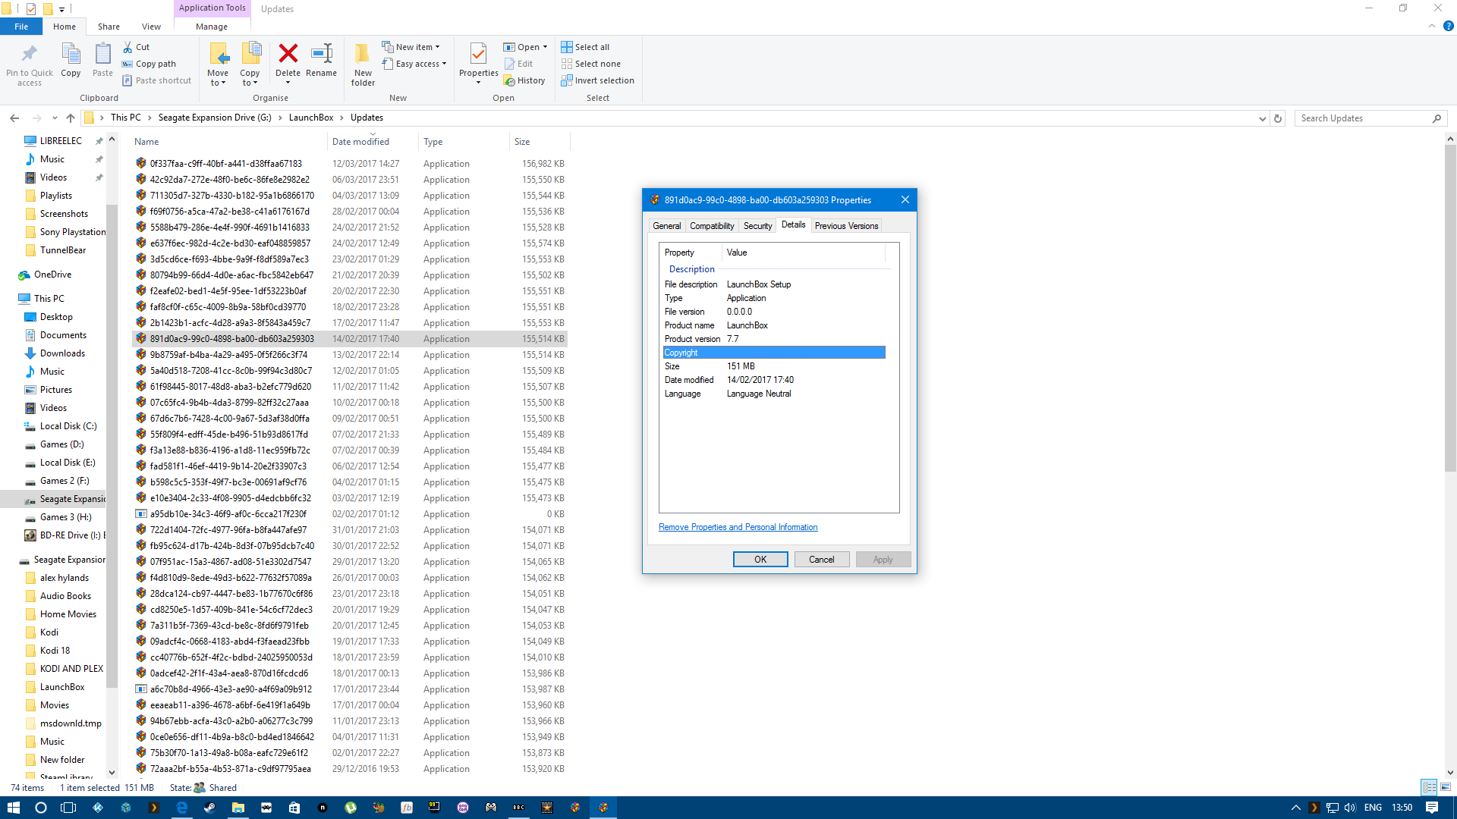Select file 0f337faa-c9ff-40bf-a441-d38ffaa67183
Screen dimensions: 1457x819
pyautogui.click(x=225, y=164)
